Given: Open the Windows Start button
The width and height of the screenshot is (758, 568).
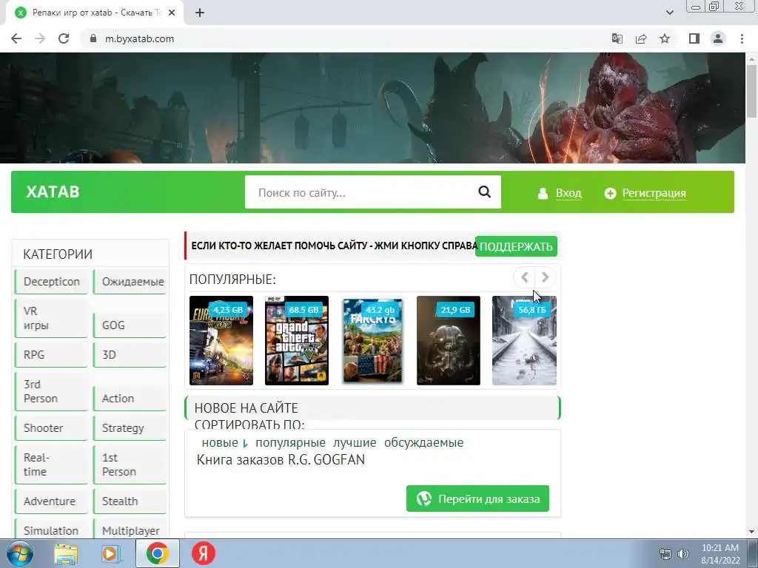Looking at the screenshot, I should 20,553.
